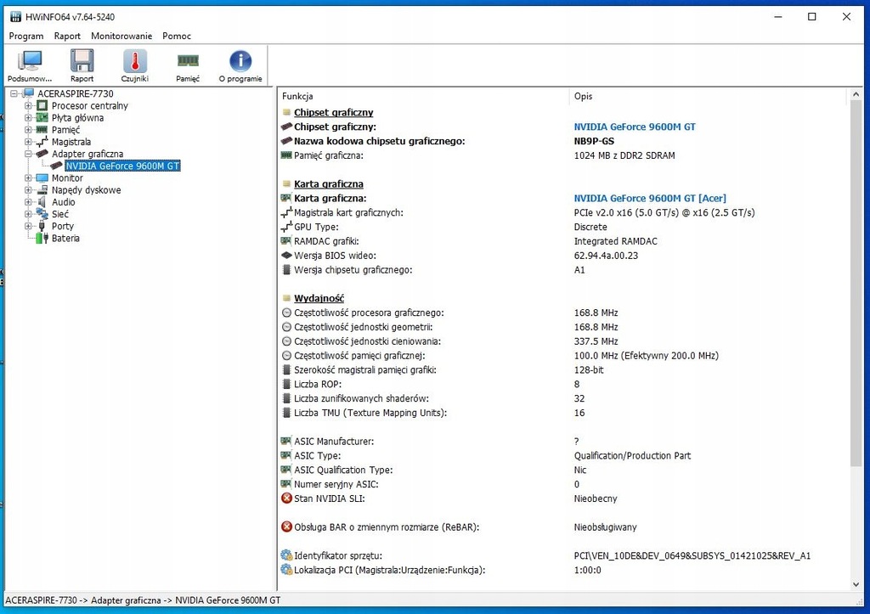
Task: Select NVIDIA GeForce 9600M GT tree item
Action: click(x=122, y=166)
